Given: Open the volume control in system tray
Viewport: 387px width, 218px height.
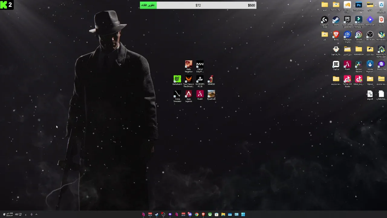Looking at the screenshot, I should click(16, 214).
